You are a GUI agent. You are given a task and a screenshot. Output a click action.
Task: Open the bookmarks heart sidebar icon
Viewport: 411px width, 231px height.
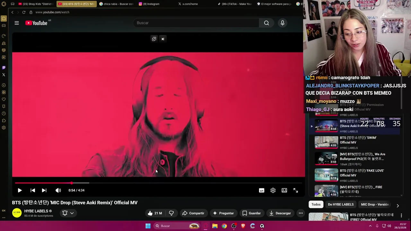[x=4, y=99]
